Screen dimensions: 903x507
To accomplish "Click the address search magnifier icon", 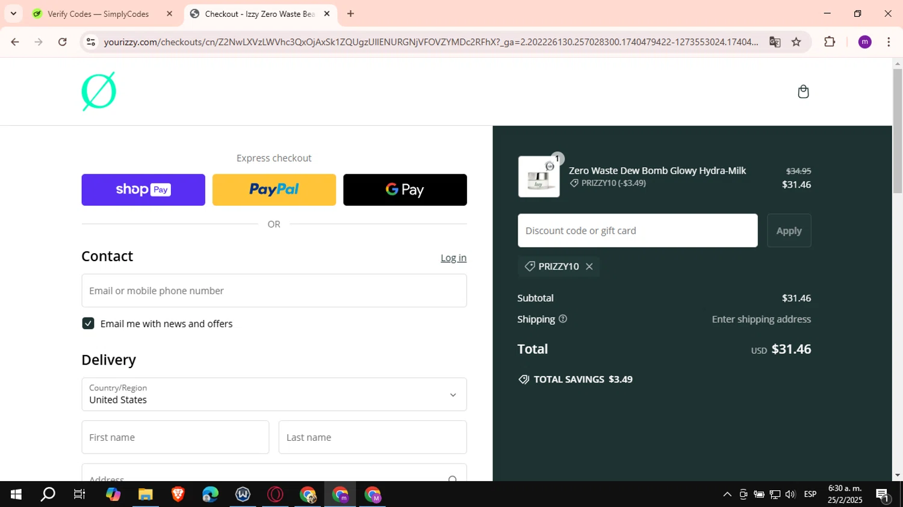I will pos(453,479).
